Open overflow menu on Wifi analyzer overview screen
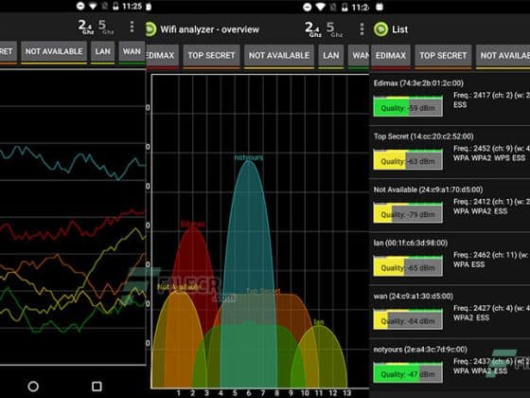 point(362,29)
